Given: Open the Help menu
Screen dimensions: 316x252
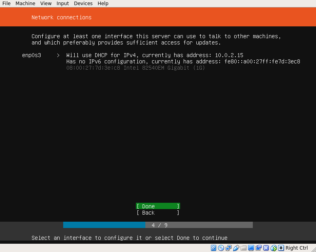Looking at the screenshot, I should (103, 4).
